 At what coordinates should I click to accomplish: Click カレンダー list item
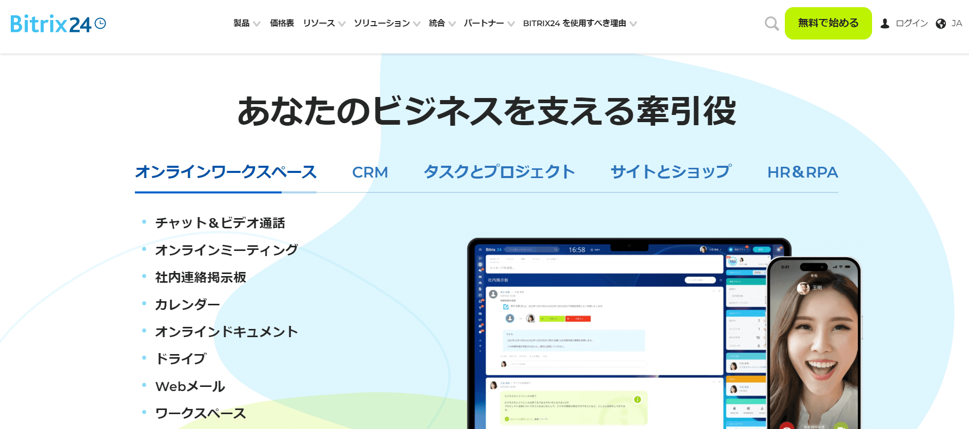pos(187,304)
